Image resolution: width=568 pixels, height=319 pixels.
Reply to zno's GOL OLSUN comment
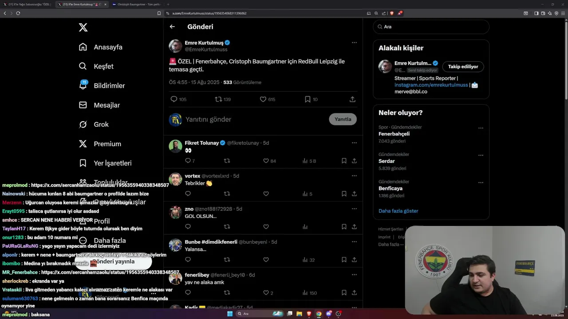(188, 227)
